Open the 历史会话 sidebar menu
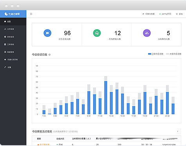186x146 pixels. [13, 37]
